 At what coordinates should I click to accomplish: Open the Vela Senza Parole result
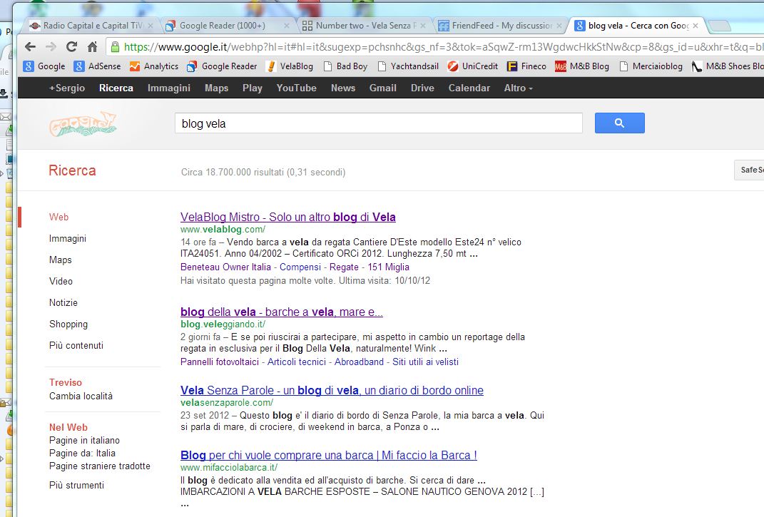332,391
